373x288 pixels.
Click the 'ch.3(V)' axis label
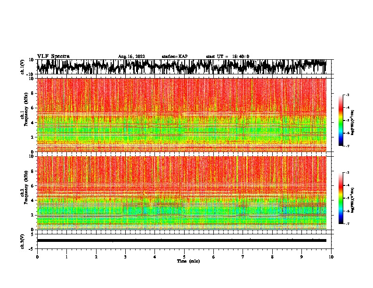(23, 241)
